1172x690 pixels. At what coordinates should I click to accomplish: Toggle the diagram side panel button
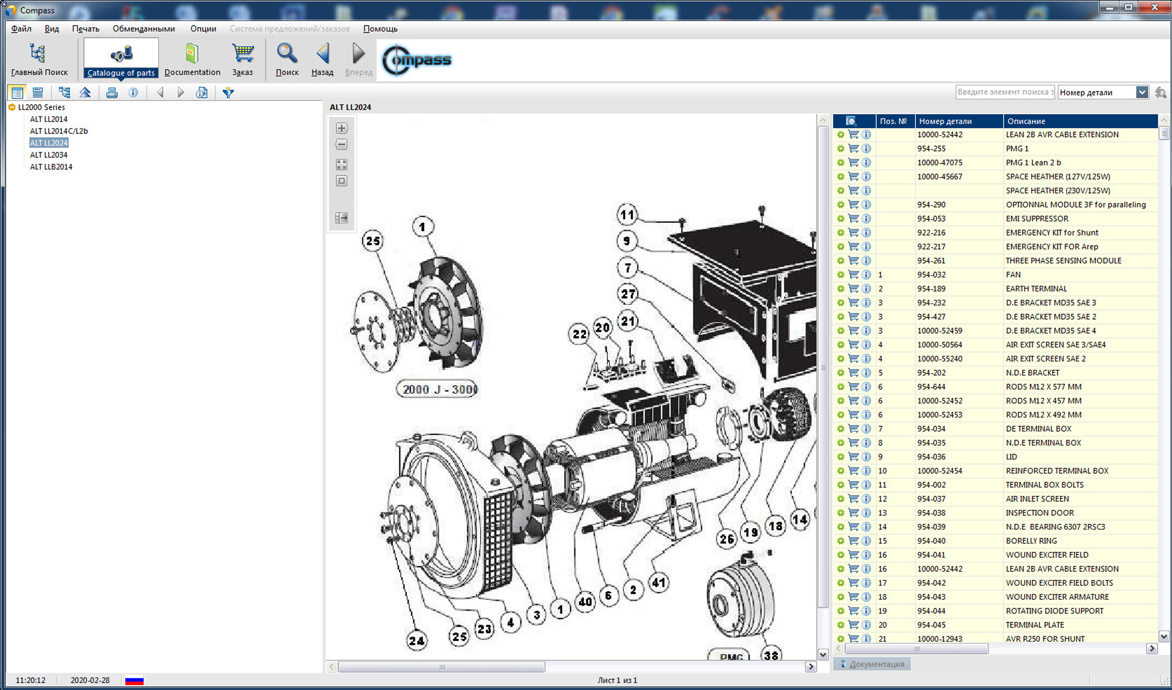coord(341,218)
